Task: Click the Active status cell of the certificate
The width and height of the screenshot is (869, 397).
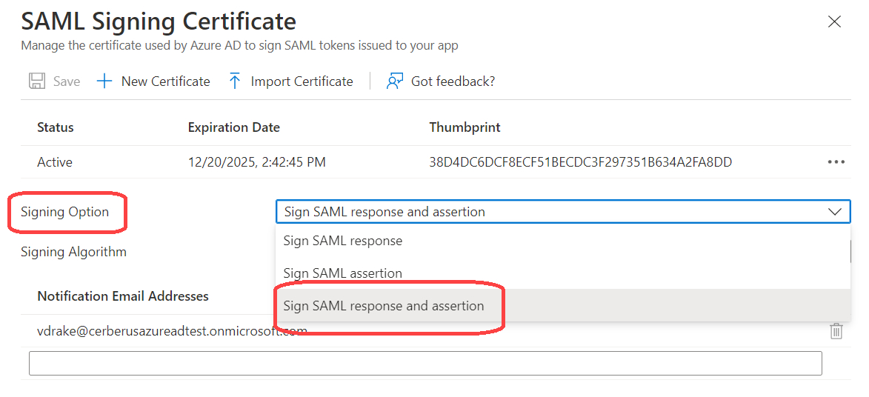Action: 55,162
